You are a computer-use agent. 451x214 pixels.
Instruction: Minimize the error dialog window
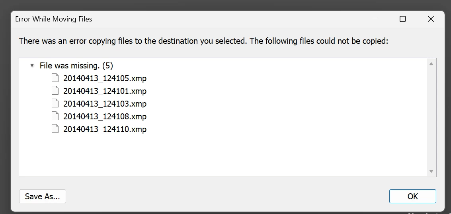point(375,19)
